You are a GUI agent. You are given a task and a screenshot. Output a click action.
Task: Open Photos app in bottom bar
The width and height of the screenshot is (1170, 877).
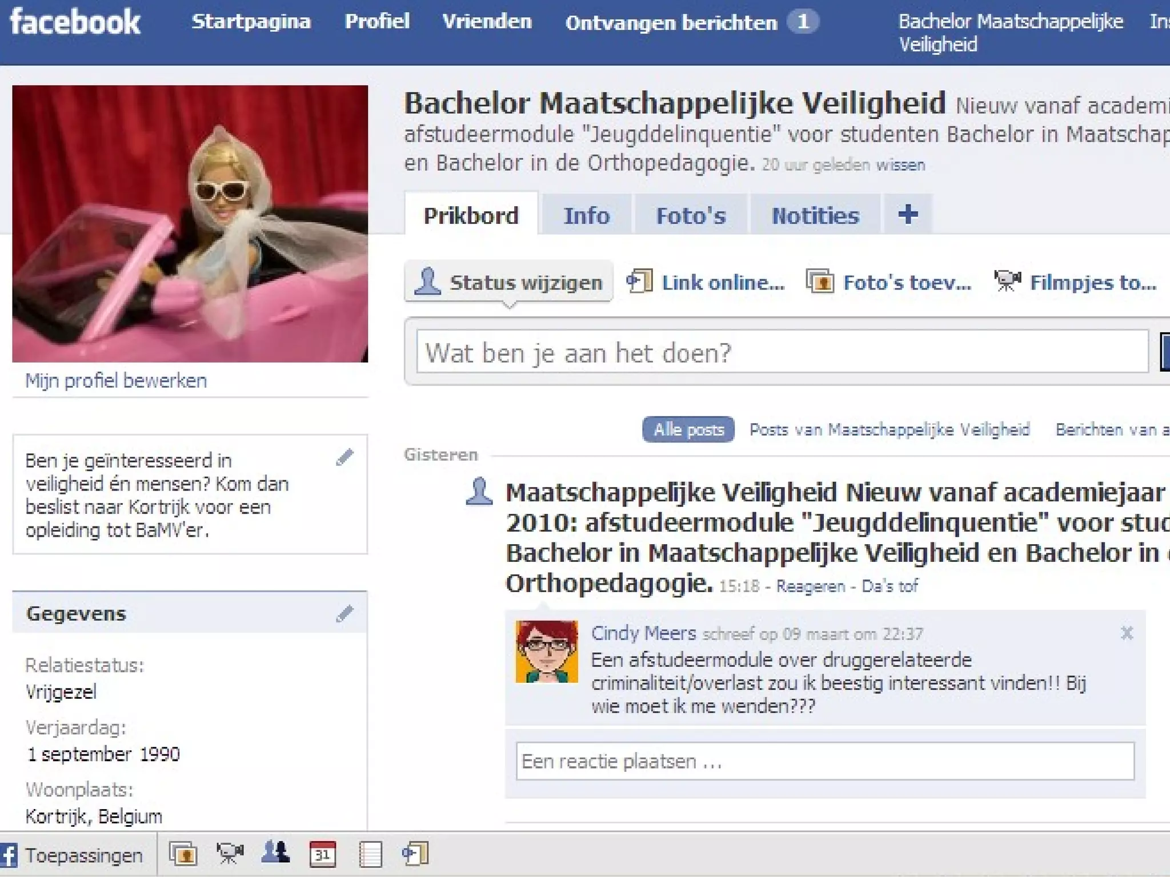tap(183, 854)
